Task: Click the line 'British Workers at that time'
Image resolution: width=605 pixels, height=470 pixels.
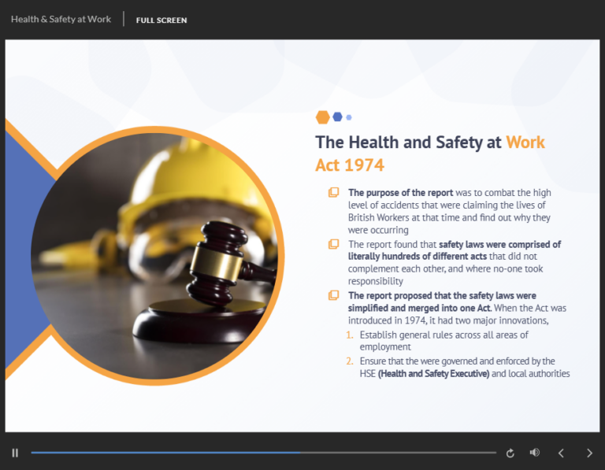Action: tap(449, 218)
